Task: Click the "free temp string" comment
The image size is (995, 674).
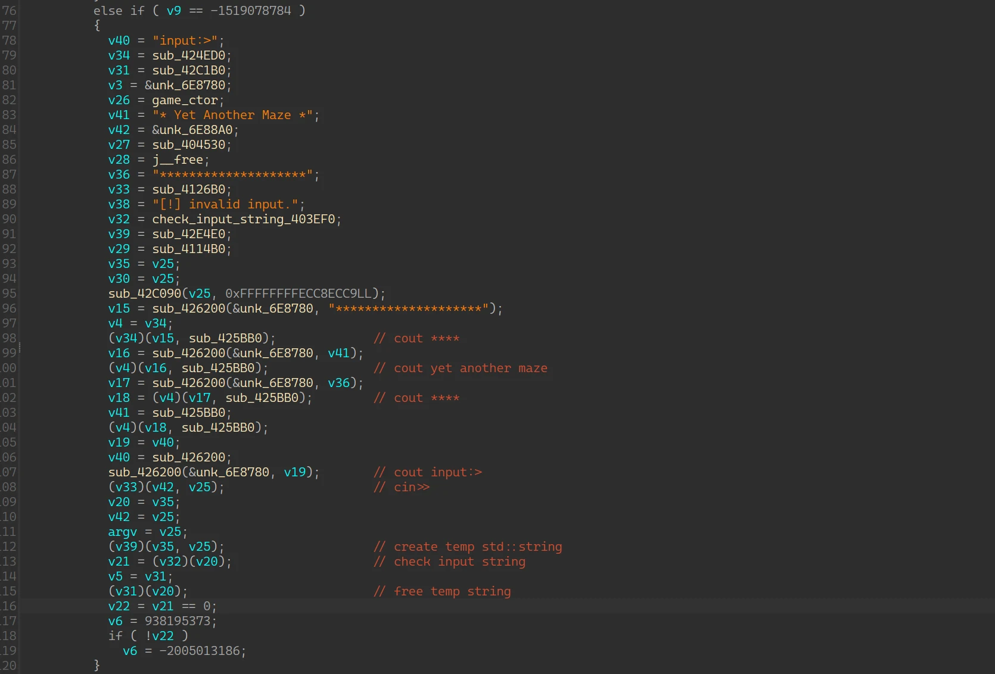Action: [452, 591]
